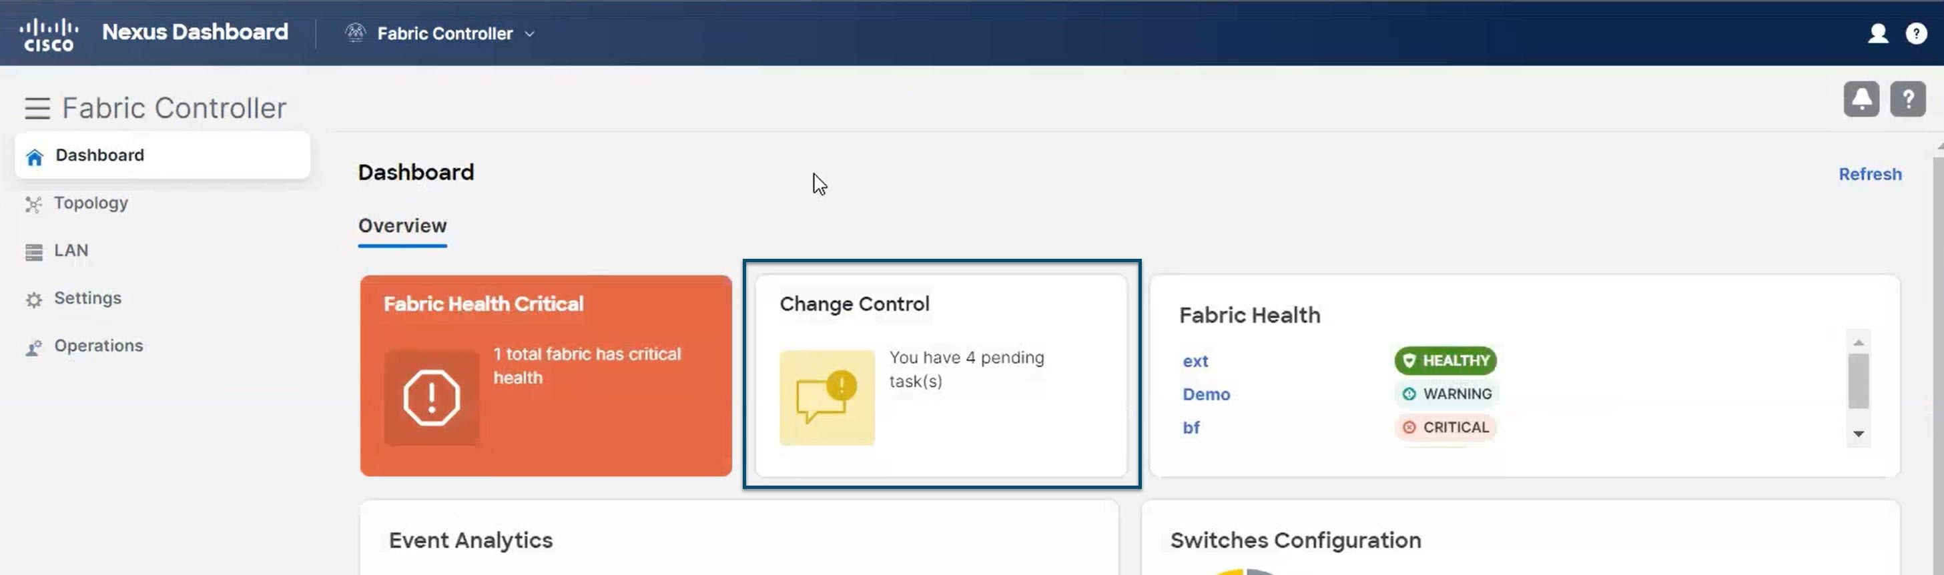Click the Fabric Health list scrollbar thumb

tap(1858, 381)
